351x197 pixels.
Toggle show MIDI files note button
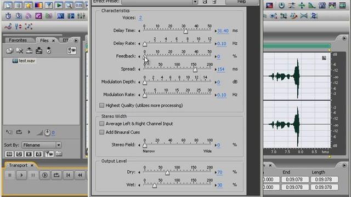tap(38, 154)
